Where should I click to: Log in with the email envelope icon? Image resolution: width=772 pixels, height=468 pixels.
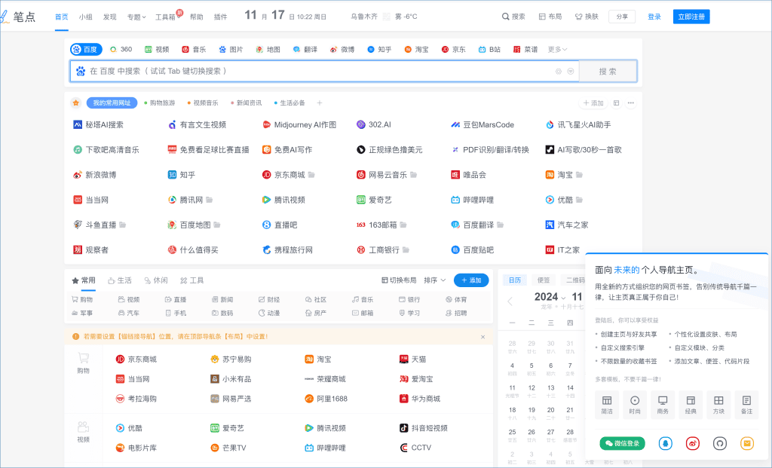(747, 443)
